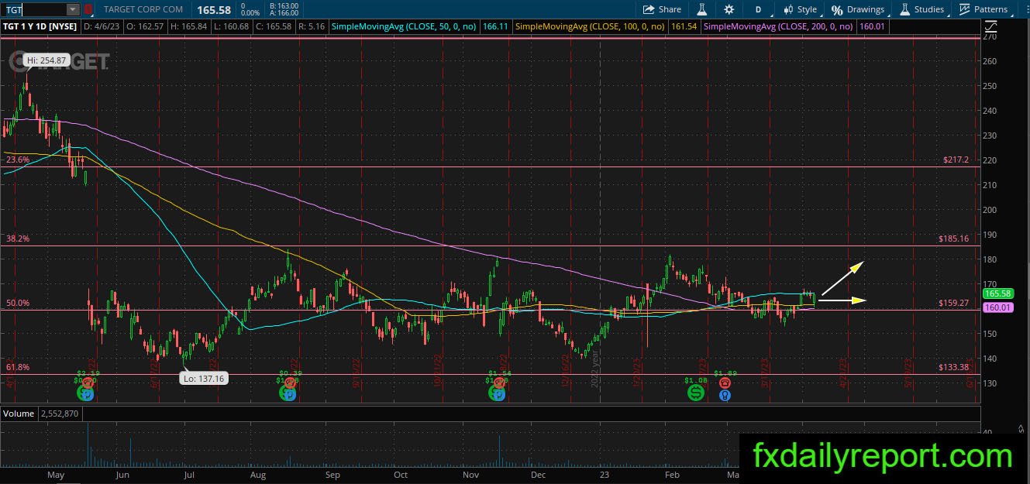Click the $133.38 Fibonacci price label
Image resolution: width=1030 pixels, height=484 pixels.
[x=953, y=367]
